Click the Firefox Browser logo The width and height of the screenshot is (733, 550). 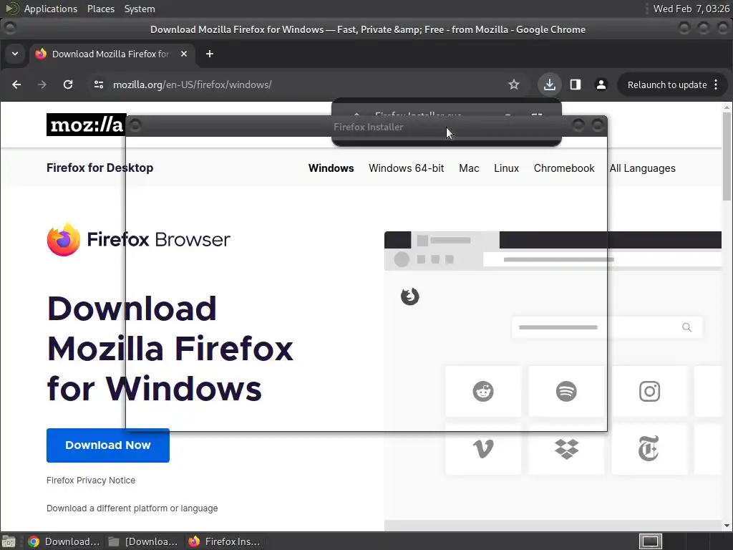pos(138,239)
